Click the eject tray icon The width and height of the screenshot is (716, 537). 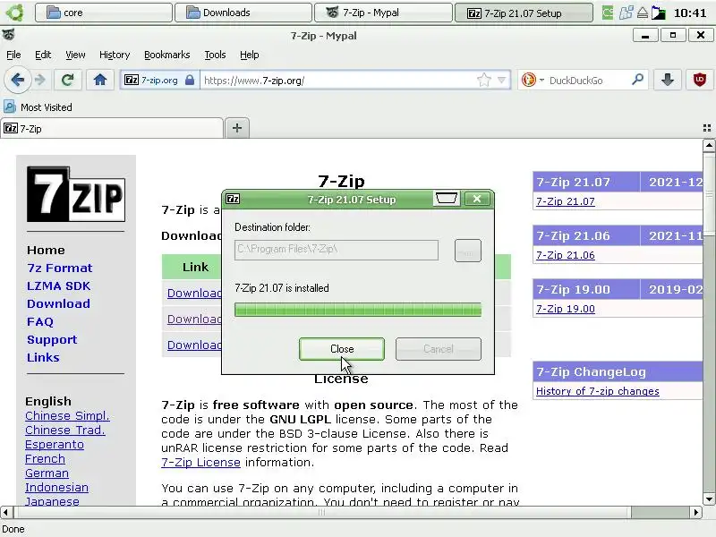pos(643,13)
